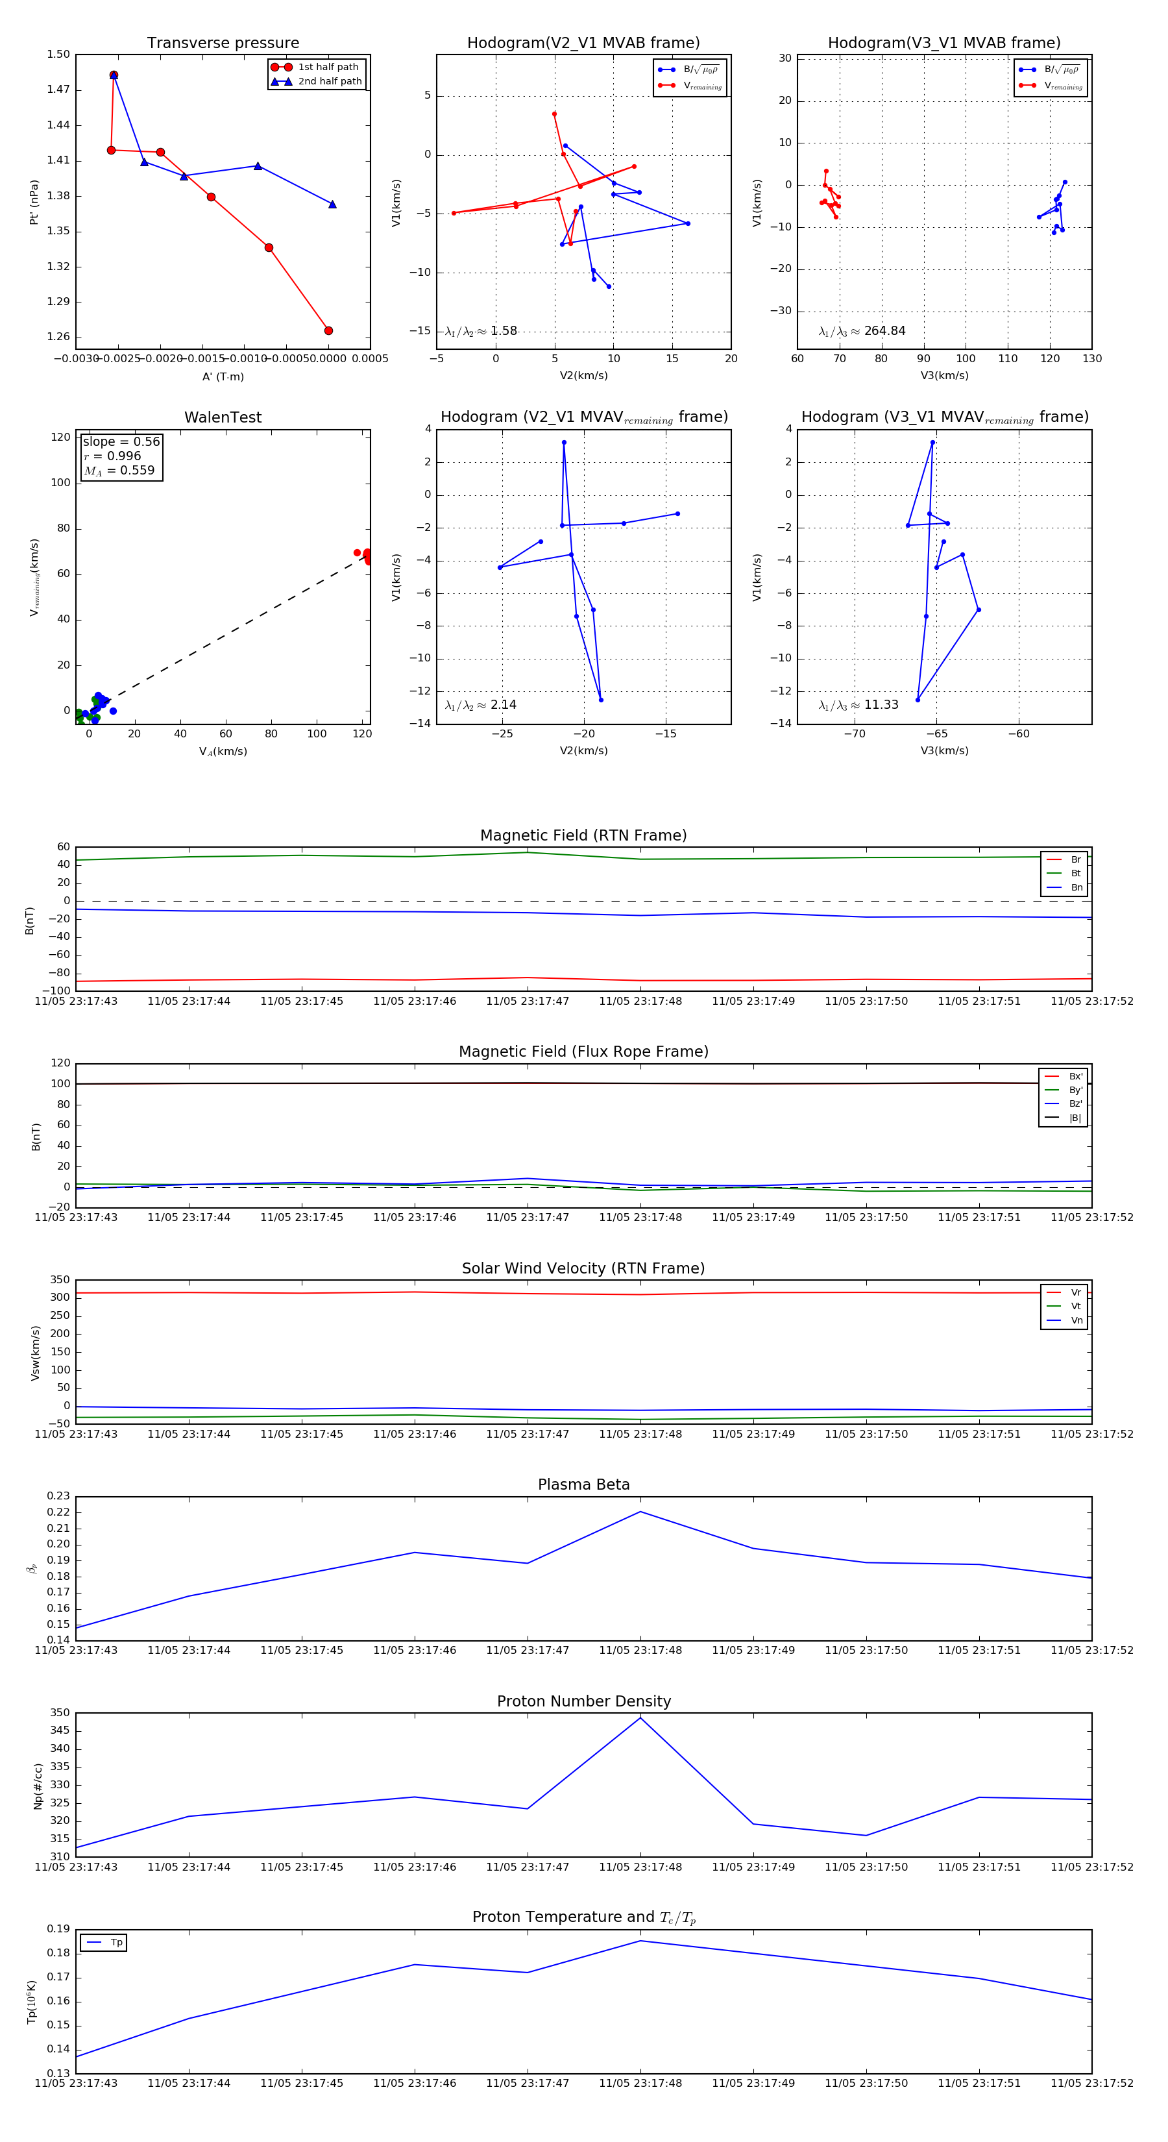Click 'Magnetic Field (Flux Rope Frame)' title
This screenshot has width=1168, height=2142.
point(583,1051)
